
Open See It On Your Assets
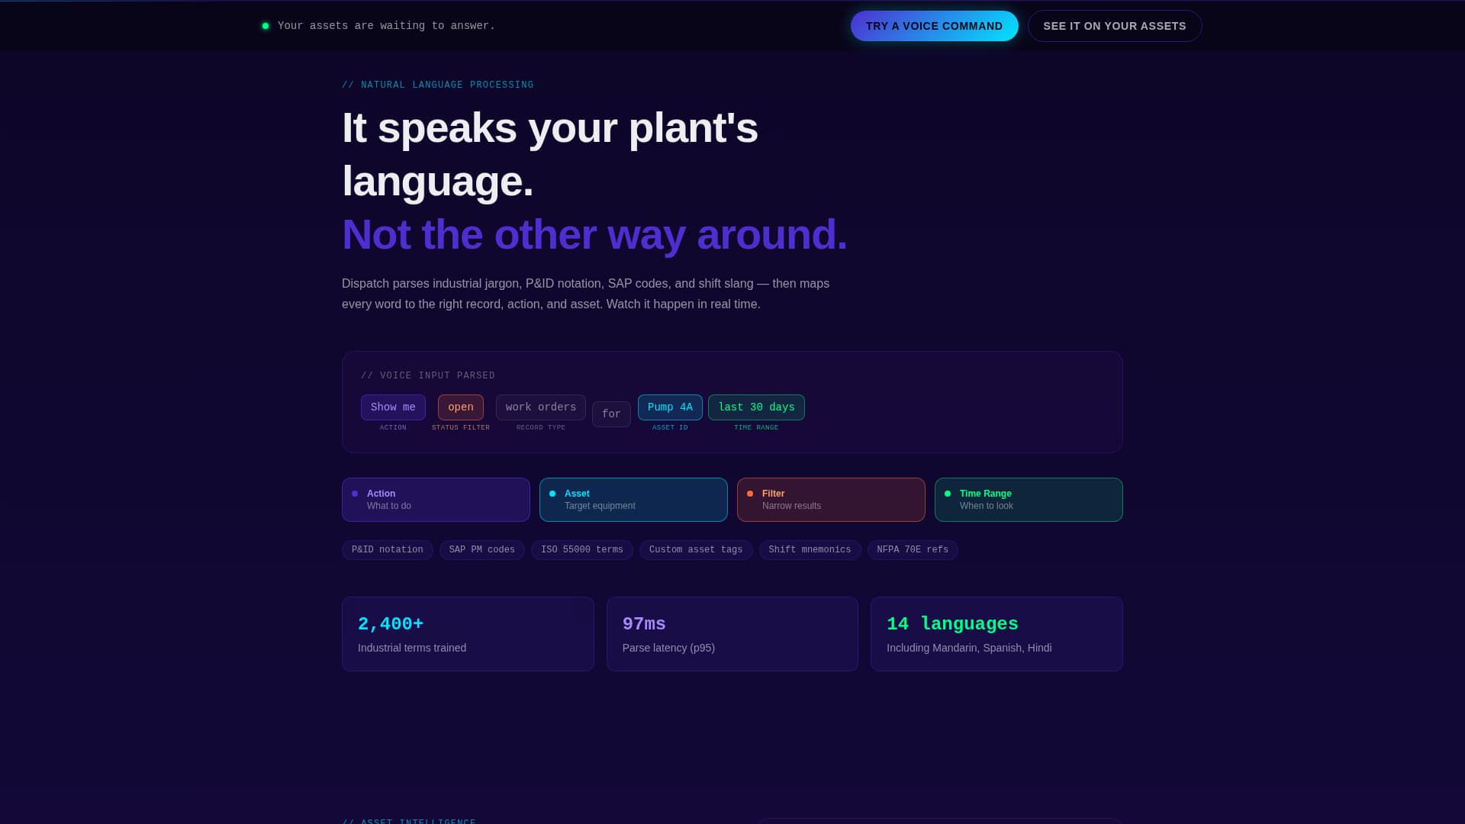1114,26
